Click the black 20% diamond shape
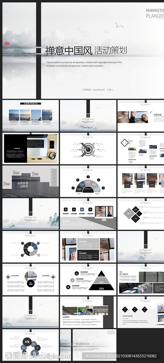164x363 pixels. pos(136,210)
